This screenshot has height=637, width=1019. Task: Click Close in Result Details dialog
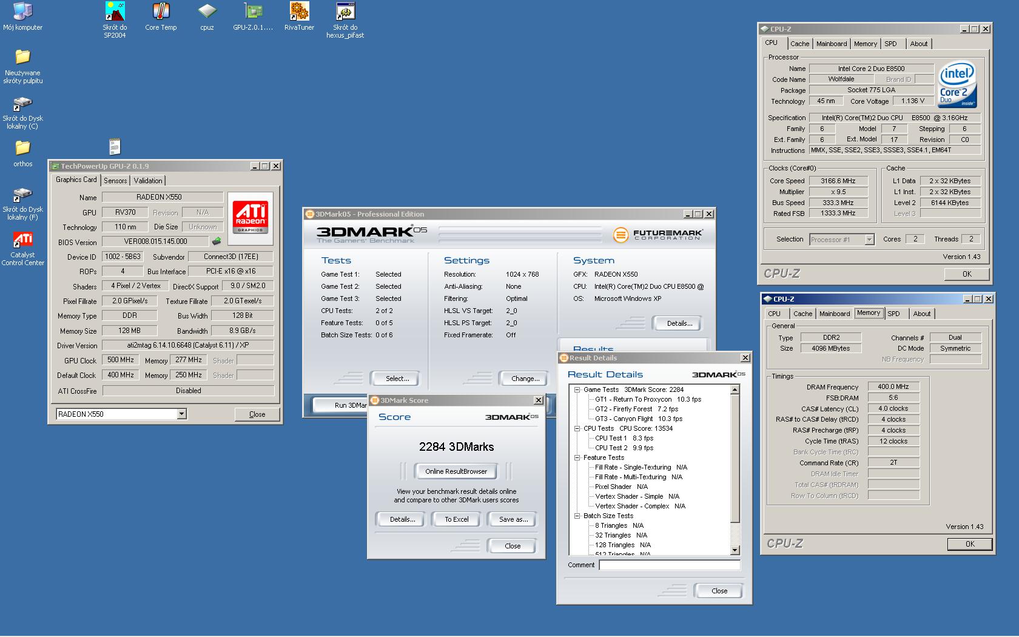coord(719,591)
